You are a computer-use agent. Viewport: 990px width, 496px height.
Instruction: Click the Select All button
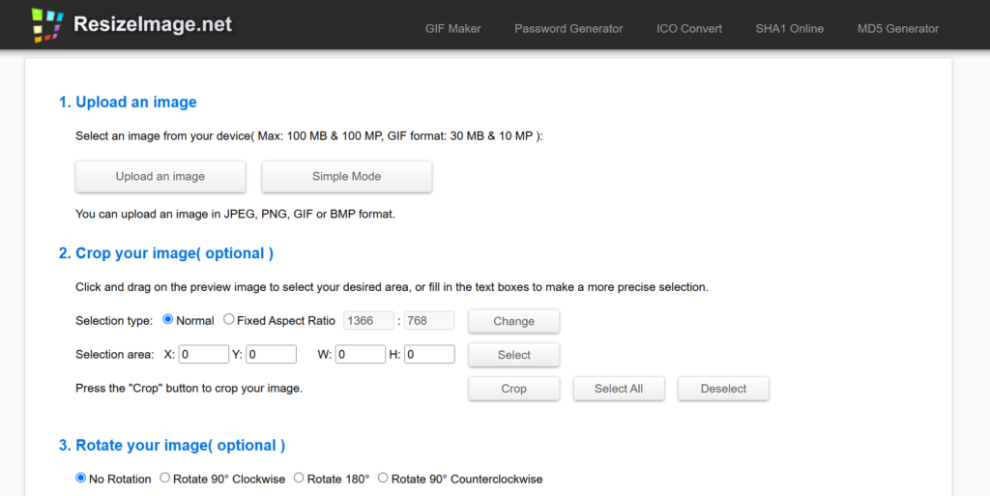tap(619, 389)
